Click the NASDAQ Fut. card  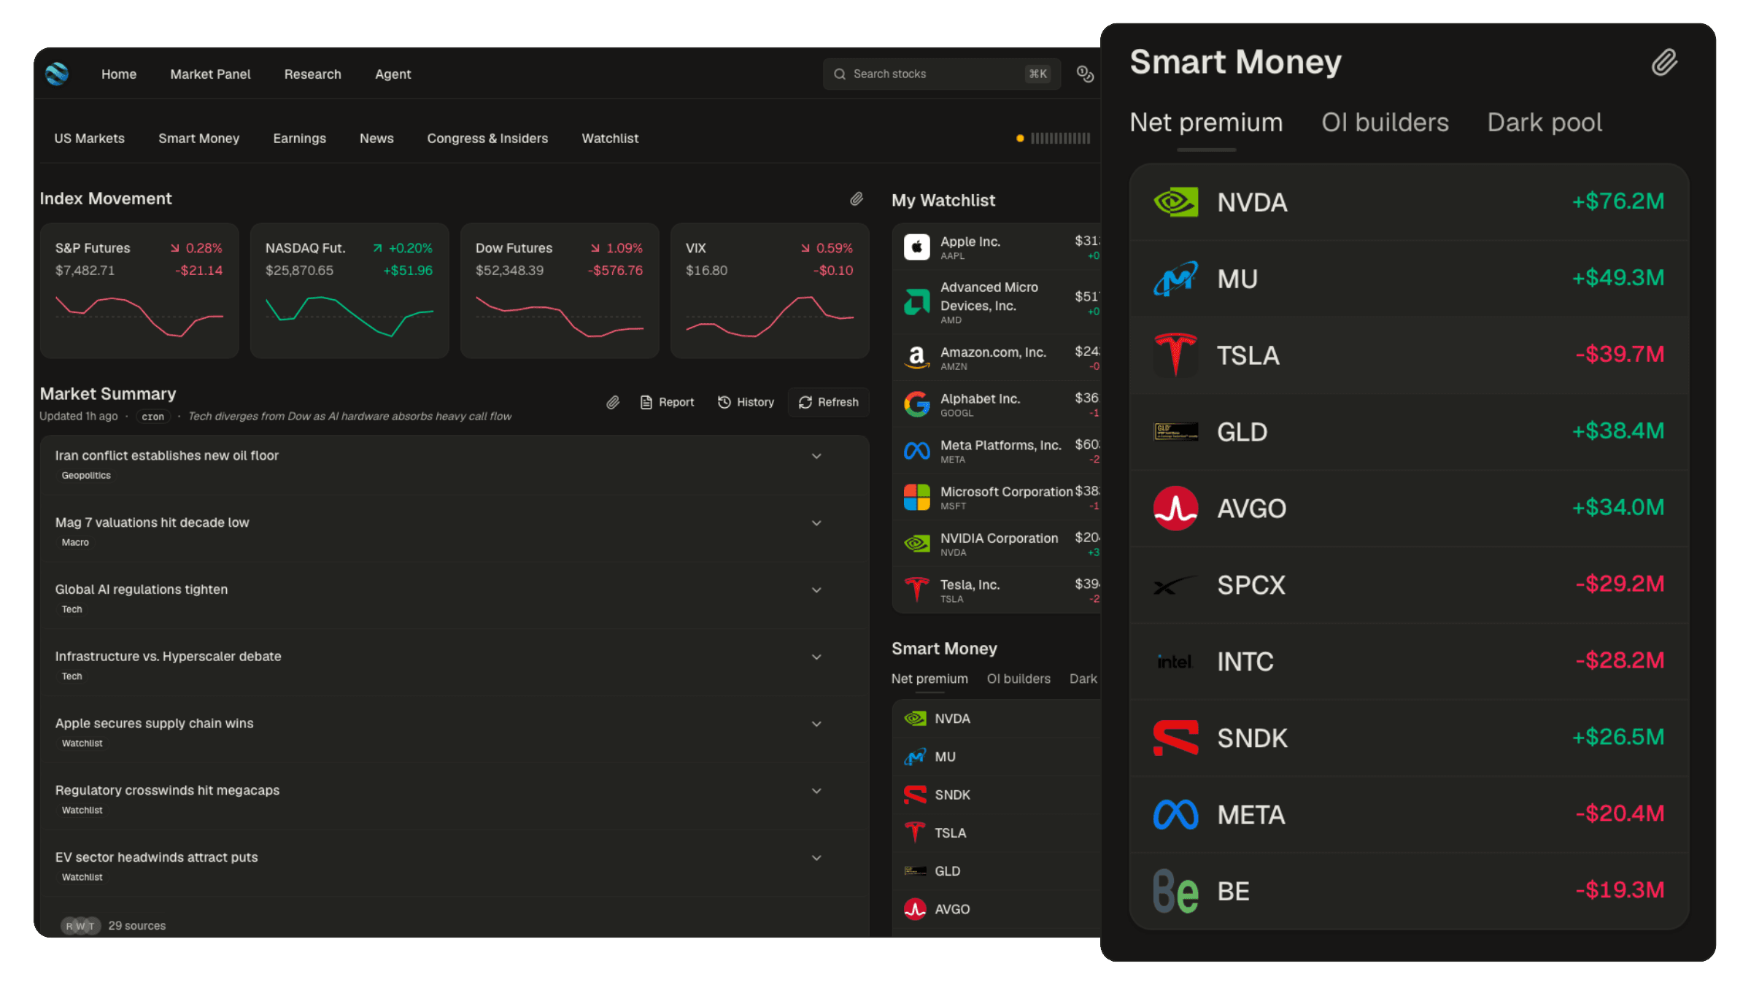(x=349, y=290)
